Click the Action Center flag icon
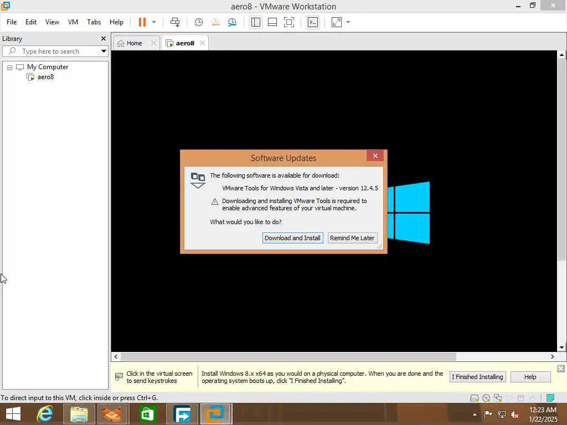The height and width of the screenshot is (425, 567). pos(488,414)
